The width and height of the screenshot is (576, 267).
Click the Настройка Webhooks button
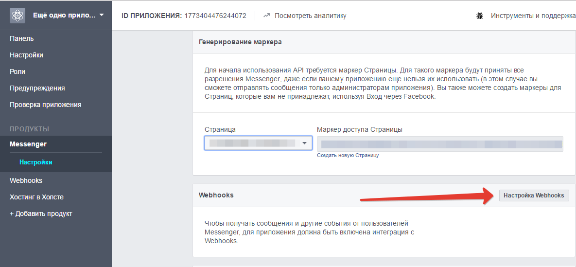pos(534,196)
